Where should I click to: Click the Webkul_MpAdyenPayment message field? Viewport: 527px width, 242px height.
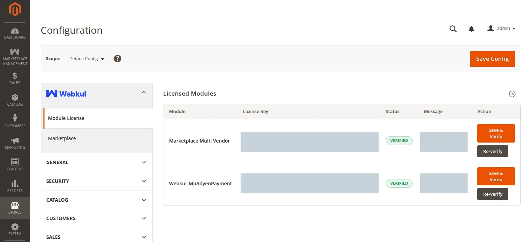coord(444,183)
